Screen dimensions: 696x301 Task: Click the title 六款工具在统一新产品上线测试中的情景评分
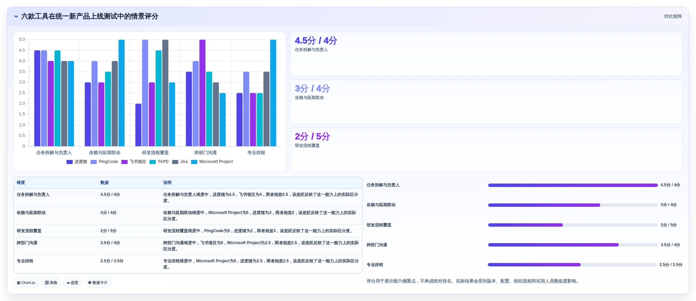90,16
